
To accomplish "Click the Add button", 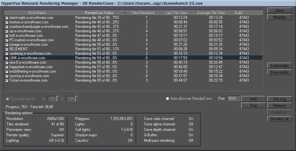I will 254,99.
